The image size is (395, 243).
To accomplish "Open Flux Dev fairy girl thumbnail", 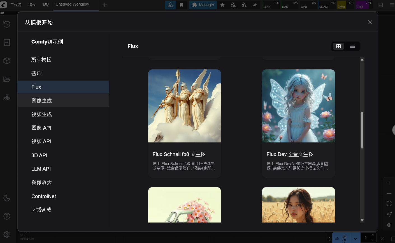I will (298, 106).
